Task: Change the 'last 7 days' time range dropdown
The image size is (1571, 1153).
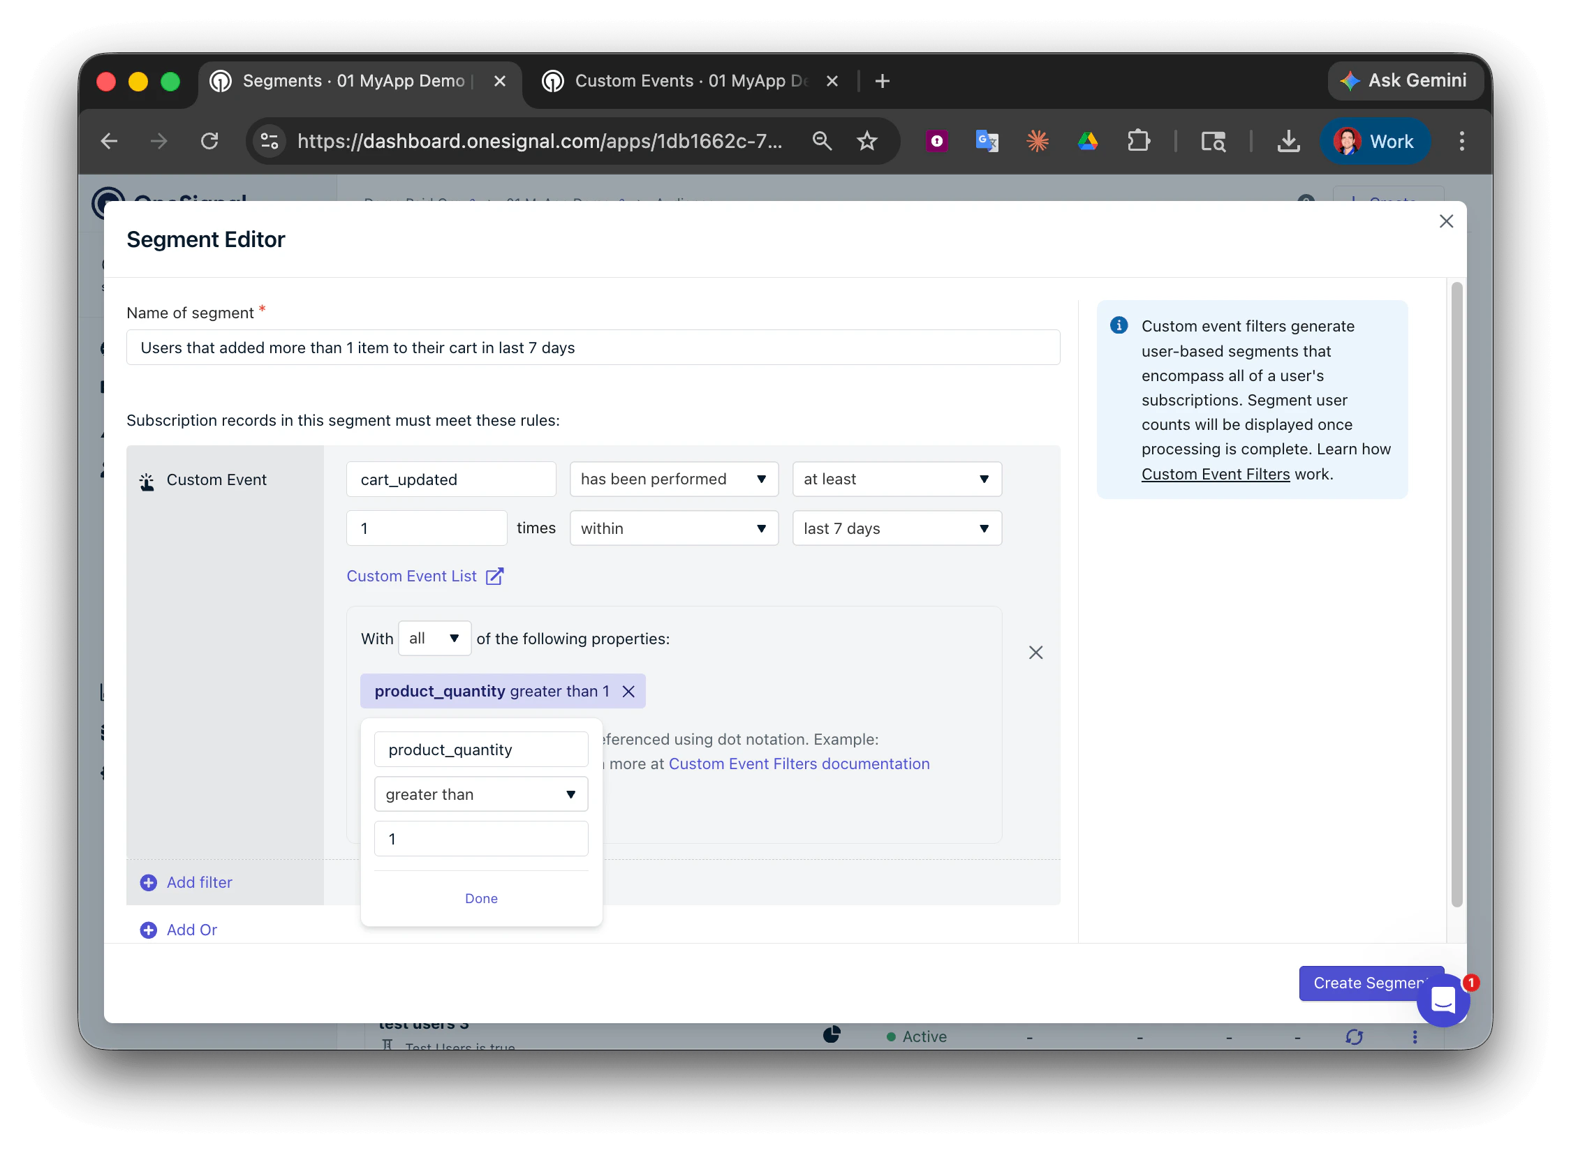Action: pos(897,528)
